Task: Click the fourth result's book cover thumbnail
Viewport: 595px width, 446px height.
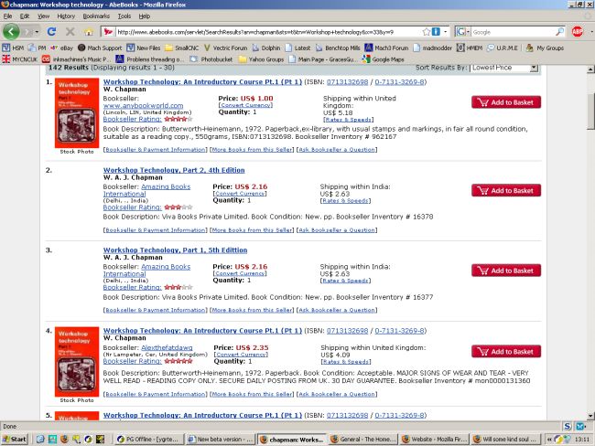Action: click(x=77, y=362)
